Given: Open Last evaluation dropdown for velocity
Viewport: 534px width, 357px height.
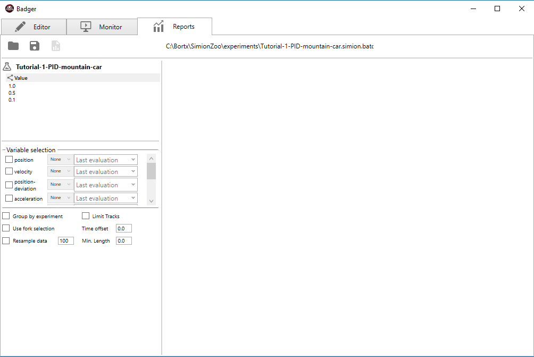Looking at the screenshot, I should tap(105, 171).
